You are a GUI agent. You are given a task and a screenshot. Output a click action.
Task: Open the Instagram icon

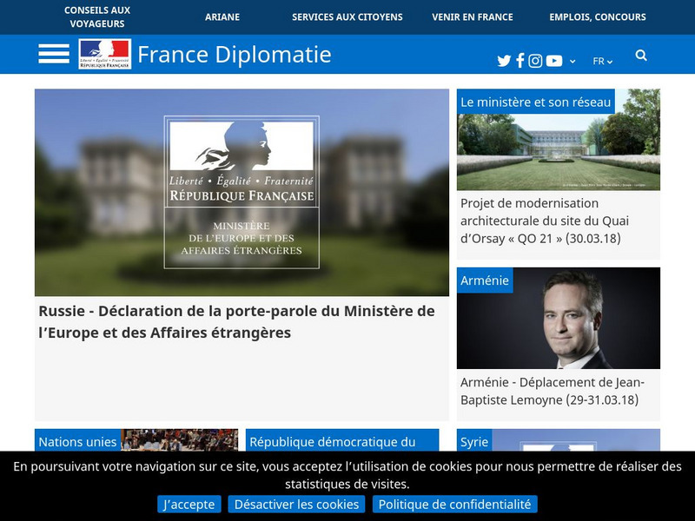[535, 60]
